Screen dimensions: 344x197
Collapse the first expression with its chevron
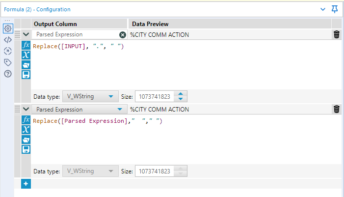(x=26, y=34)
